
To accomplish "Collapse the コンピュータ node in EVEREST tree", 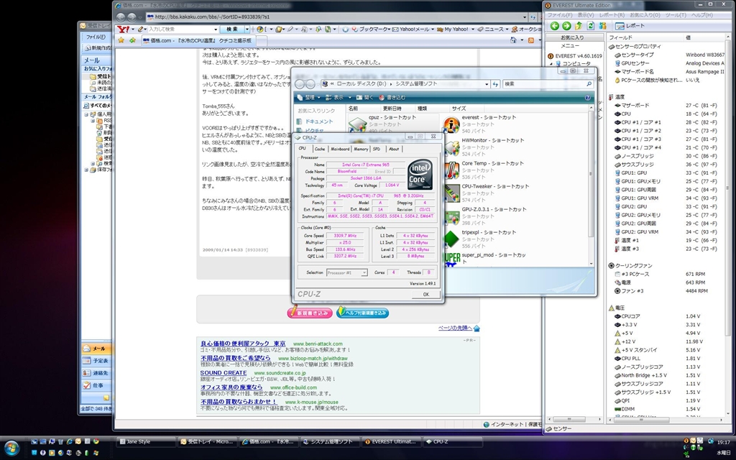I will pos(551,64).
